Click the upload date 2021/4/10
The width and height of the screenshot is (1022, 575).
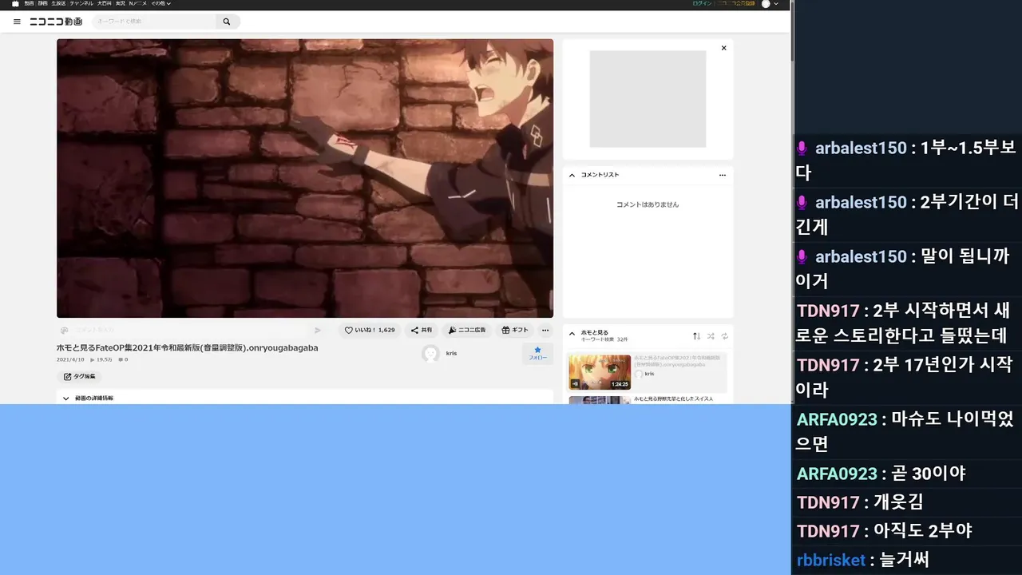click(x=70, y=359)
